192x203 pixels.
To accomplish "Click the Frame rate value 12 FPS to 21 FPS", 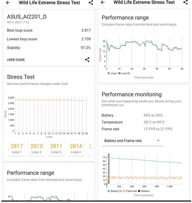I will [x=158, y=129].
